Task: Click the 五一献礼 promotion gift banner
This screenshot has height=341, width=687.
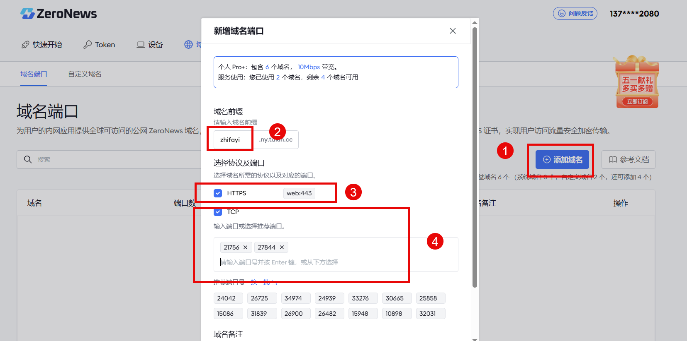Action: tap(637, 82)
